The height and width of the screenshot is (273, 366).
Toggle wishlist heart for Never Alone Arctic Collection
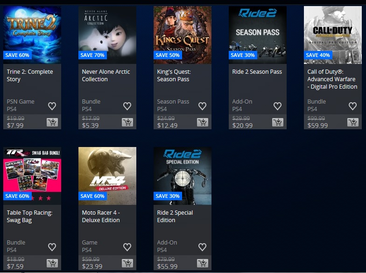[x=127, y=106]
